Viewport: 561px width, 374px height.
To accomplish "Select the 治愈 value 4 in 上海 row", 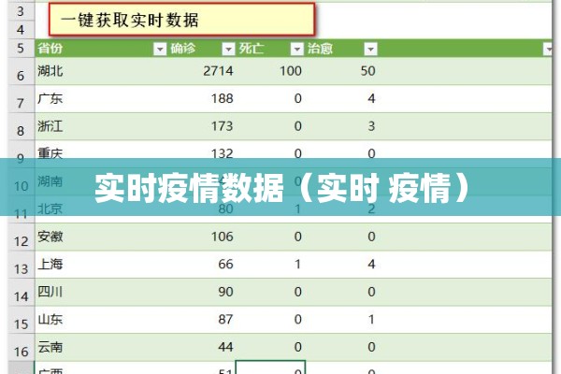I will 341,265.
